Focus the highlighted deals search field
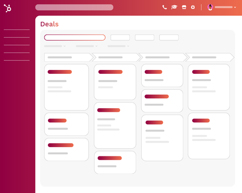242x193 pixels. [75, 37]
